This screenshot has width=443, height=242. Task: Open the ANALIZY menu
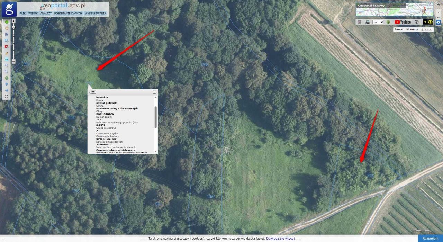coord(46,13)
